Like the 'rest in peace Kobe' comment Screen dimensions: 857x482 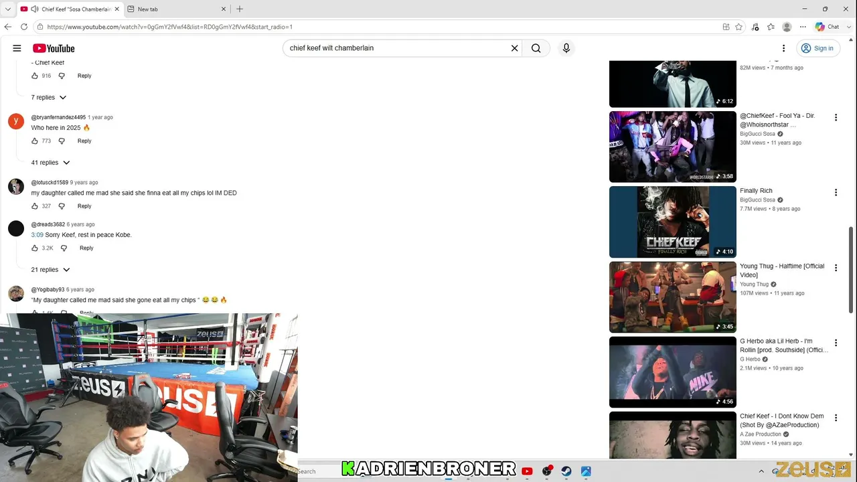click(35, 248)
